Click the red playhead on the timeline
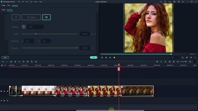Screen dimensions: 198x111 click(119, 69)
